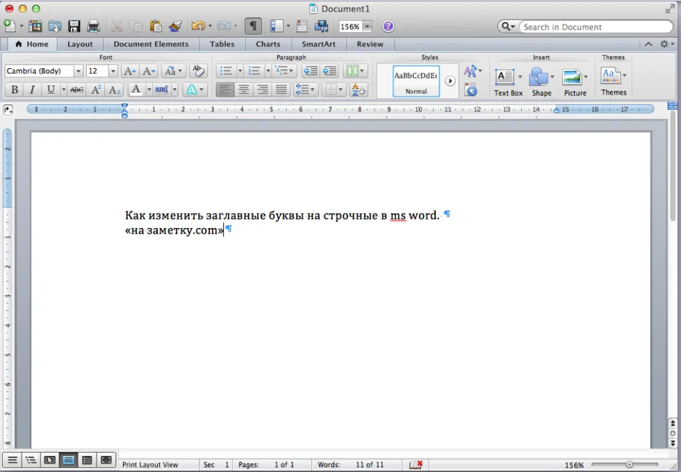Viewport: 681px width, 472px height.
Task: Adjust the zoom slider in status bar
Action: point(629,464)
